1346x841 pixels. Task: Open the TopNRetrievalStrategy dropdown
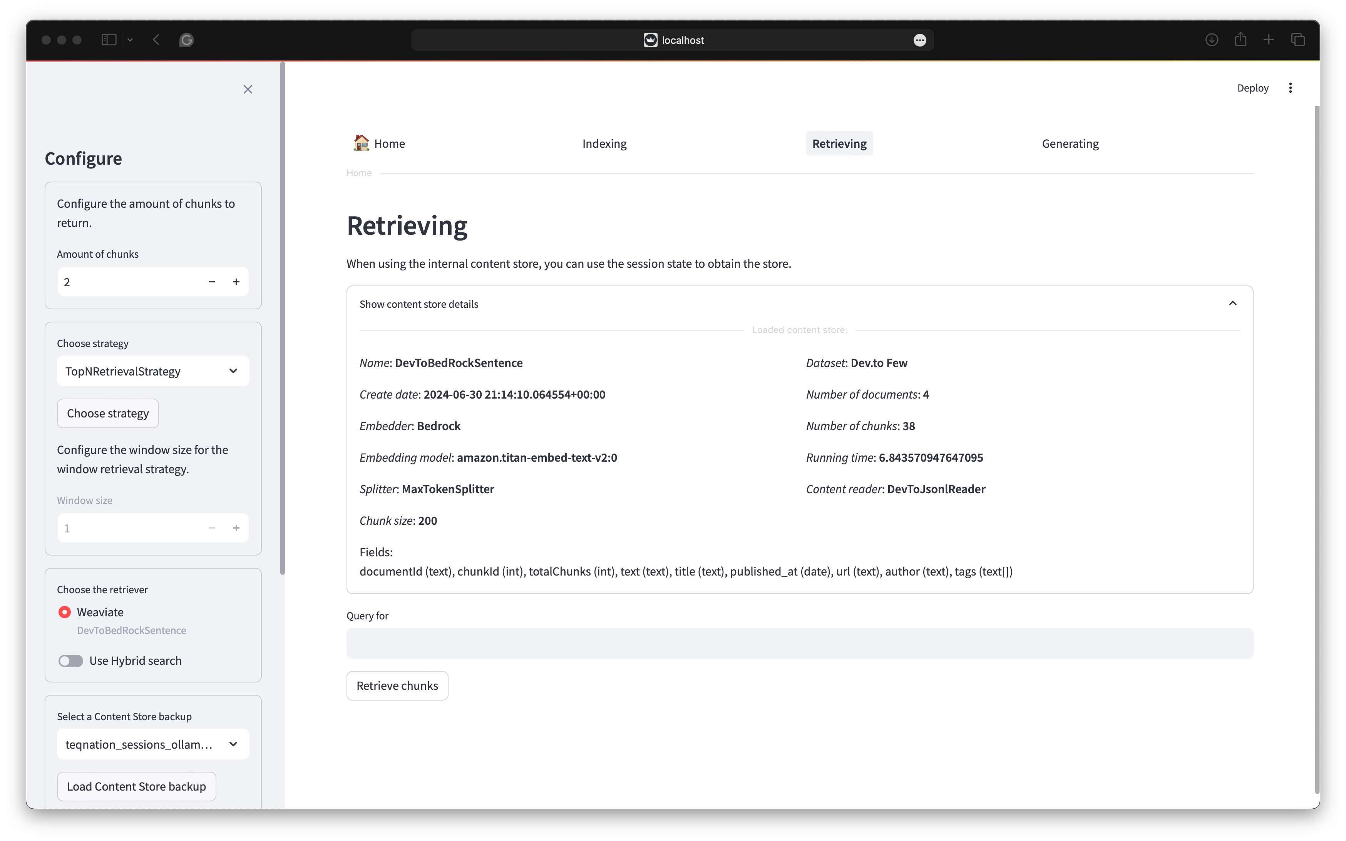152,371
